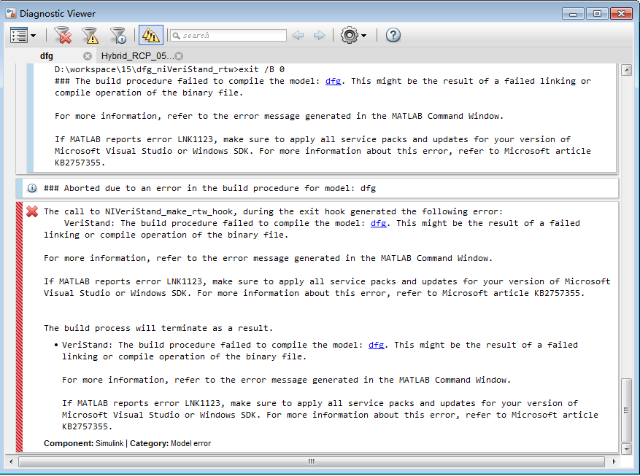Open dfg link in build procedure message
The width and height of the screenshot is (640, 476).
[333, 81]
